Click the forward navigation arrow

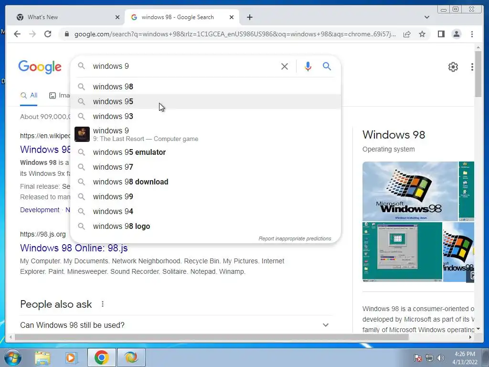pyautogui.click(x=32, y=34)
